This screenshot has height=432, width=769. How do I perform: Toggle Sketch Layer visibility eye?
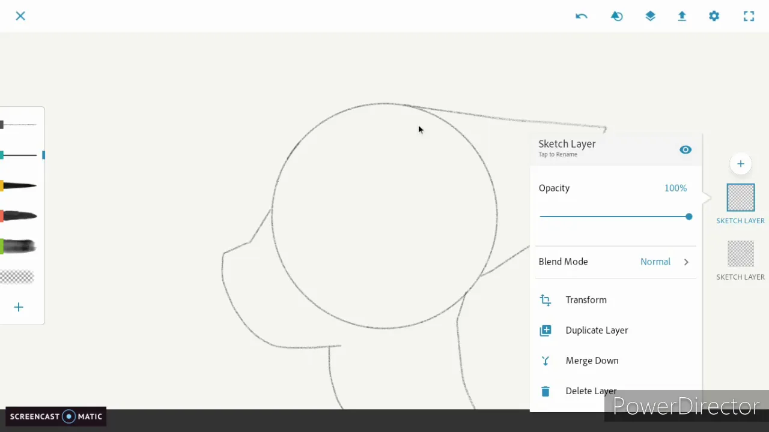click(x=685, y=150)
